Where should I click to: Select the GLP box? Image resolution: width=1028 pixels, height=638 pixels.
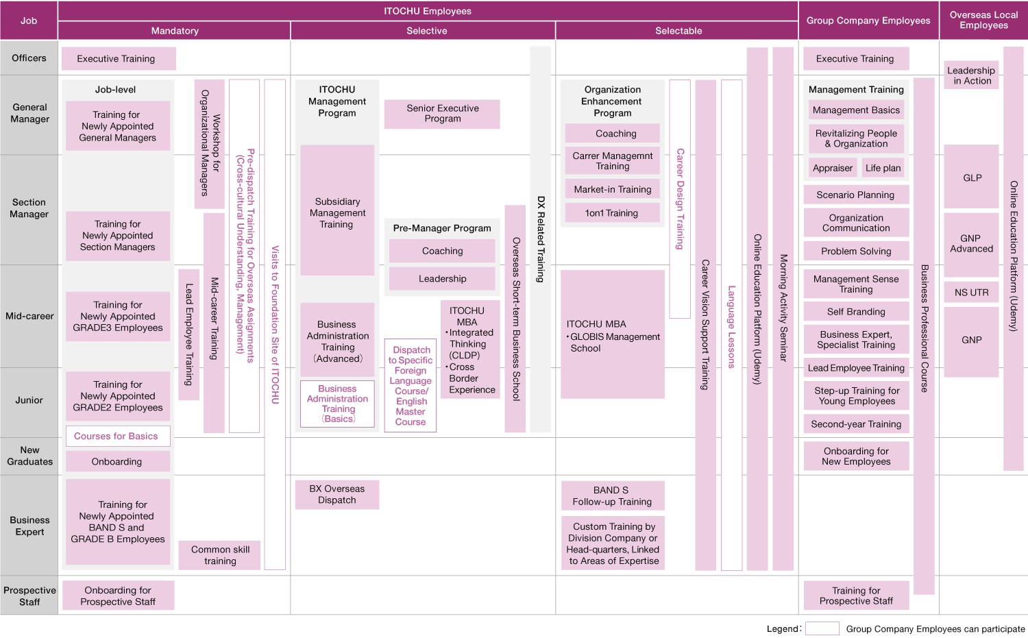coord(971,177)
